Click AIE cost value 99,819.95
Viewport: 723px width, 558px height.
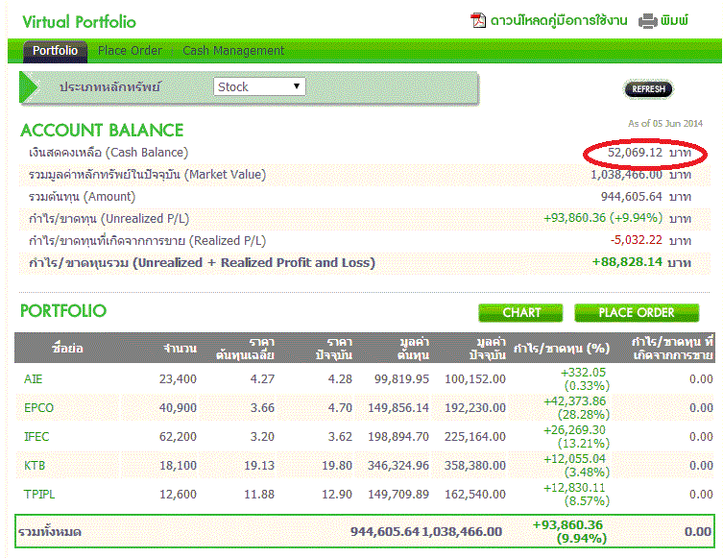[x=401, y=379]
